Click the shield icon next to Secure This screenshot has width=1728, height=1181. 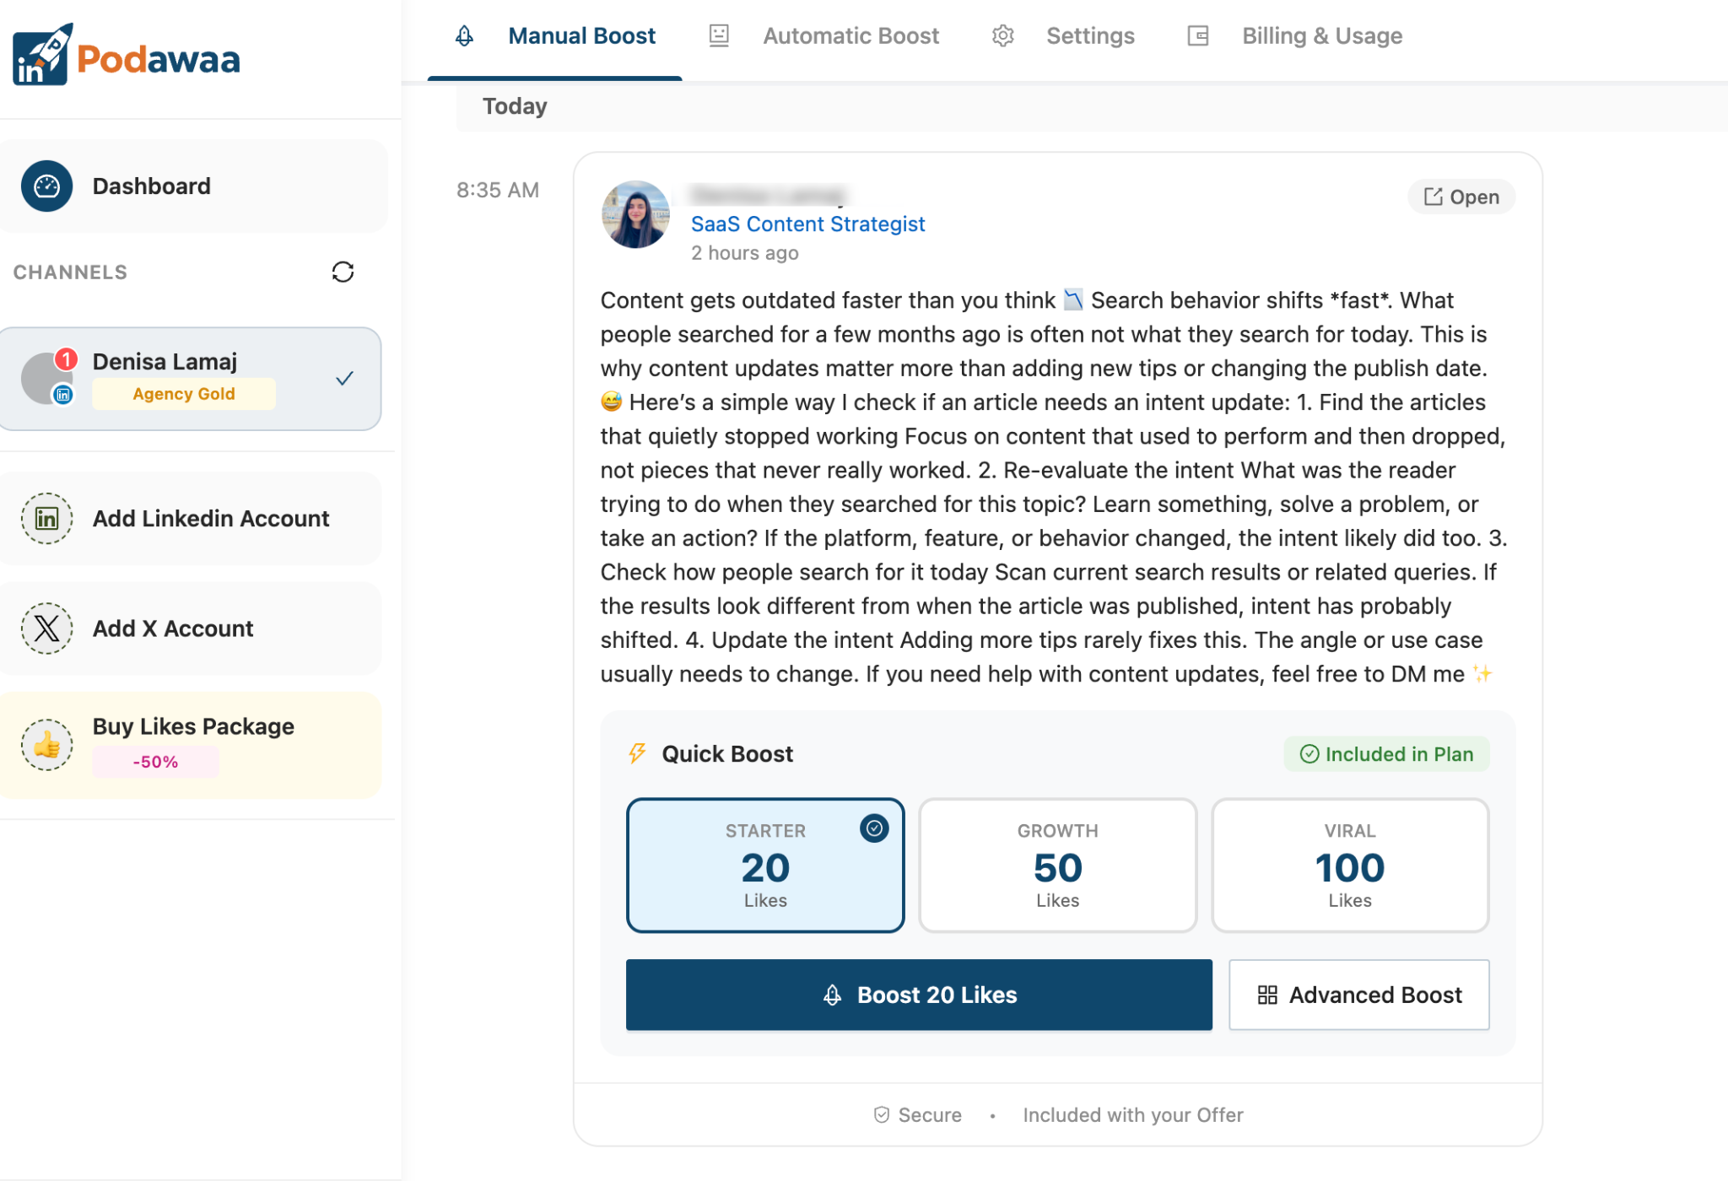pos(881,1114)
